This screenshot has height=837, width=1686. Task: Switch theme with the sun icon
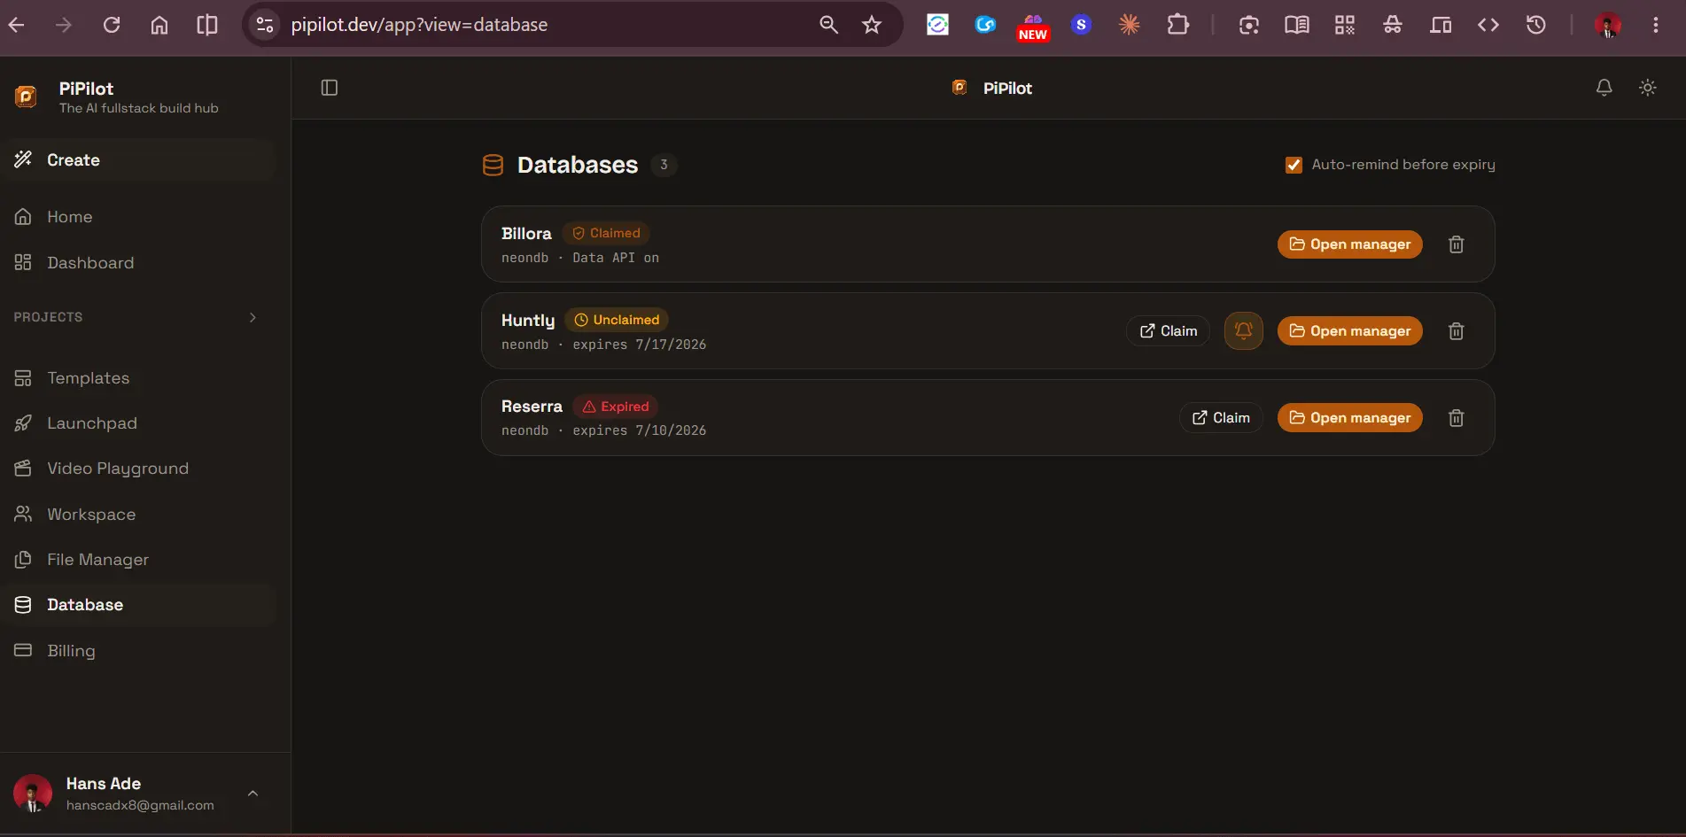(1647, 88)
